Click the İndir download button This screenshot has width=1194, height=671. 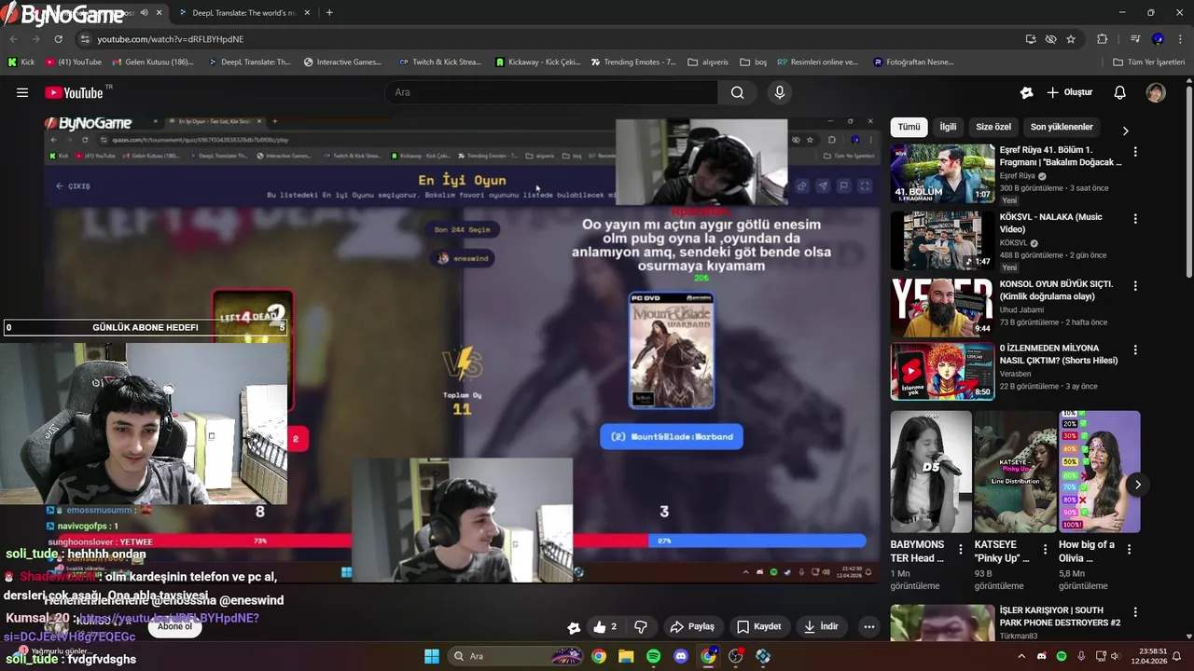(x=821, y=627)
